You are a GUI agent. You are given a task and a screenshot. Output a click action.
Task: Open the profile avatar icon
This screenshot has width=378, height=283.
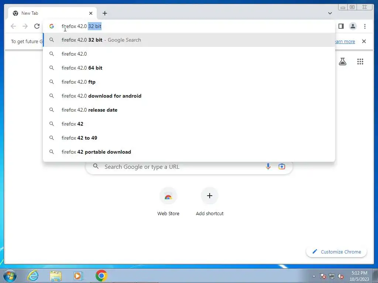click(x=353, y=26)
